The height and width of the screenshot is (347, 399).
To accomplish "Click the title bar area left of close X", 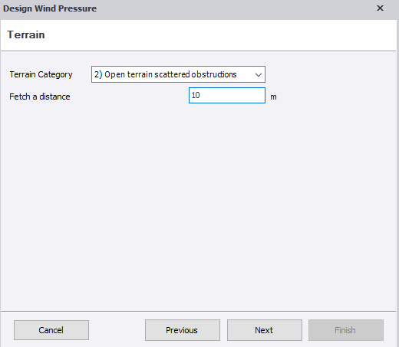I will click(x=236, y=8).
